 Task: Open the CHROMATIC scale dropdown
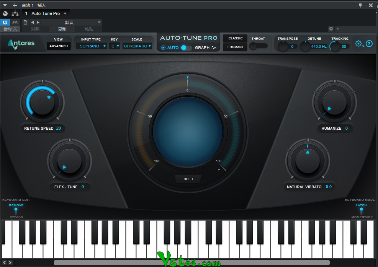(137, 46)
